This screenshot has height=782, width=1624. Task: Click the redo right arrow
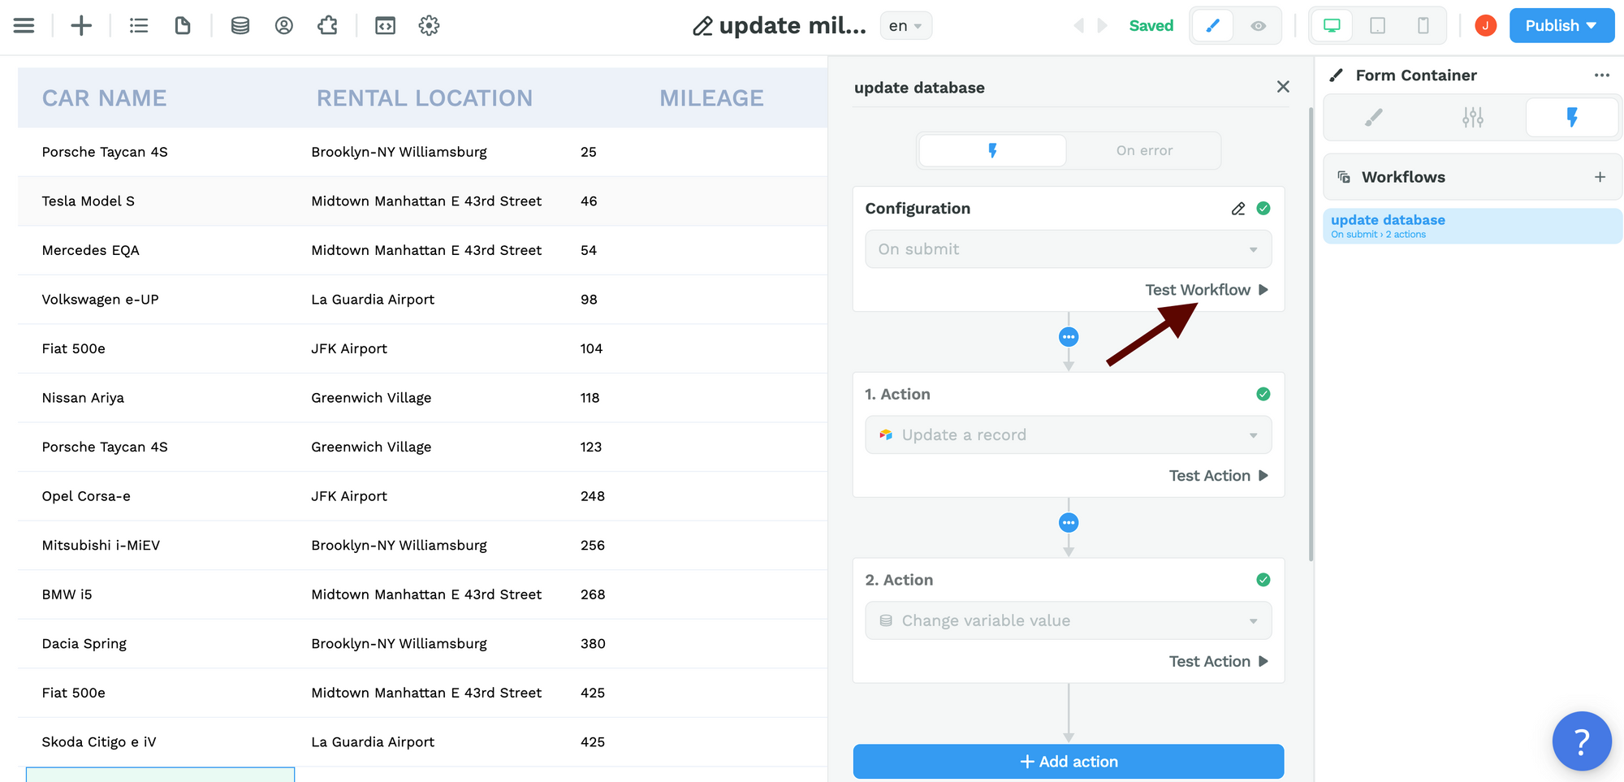pos(1102,26)
